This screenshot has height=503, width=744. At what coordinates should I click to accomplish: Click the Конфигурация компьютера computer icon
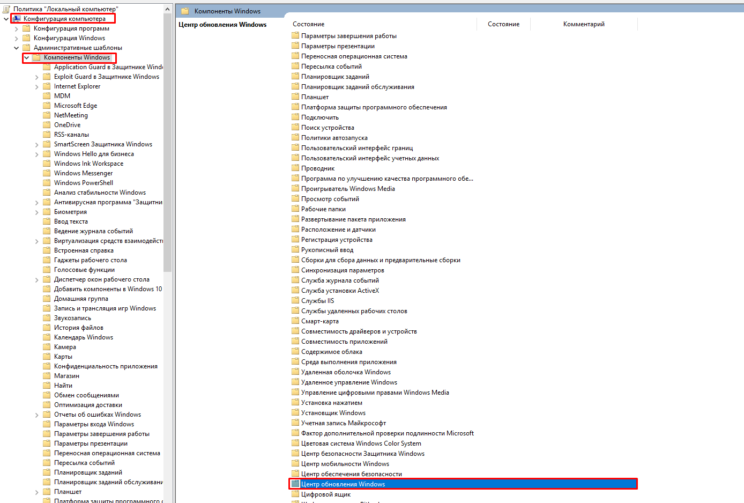pyautogui.click(x=17, y=19)
